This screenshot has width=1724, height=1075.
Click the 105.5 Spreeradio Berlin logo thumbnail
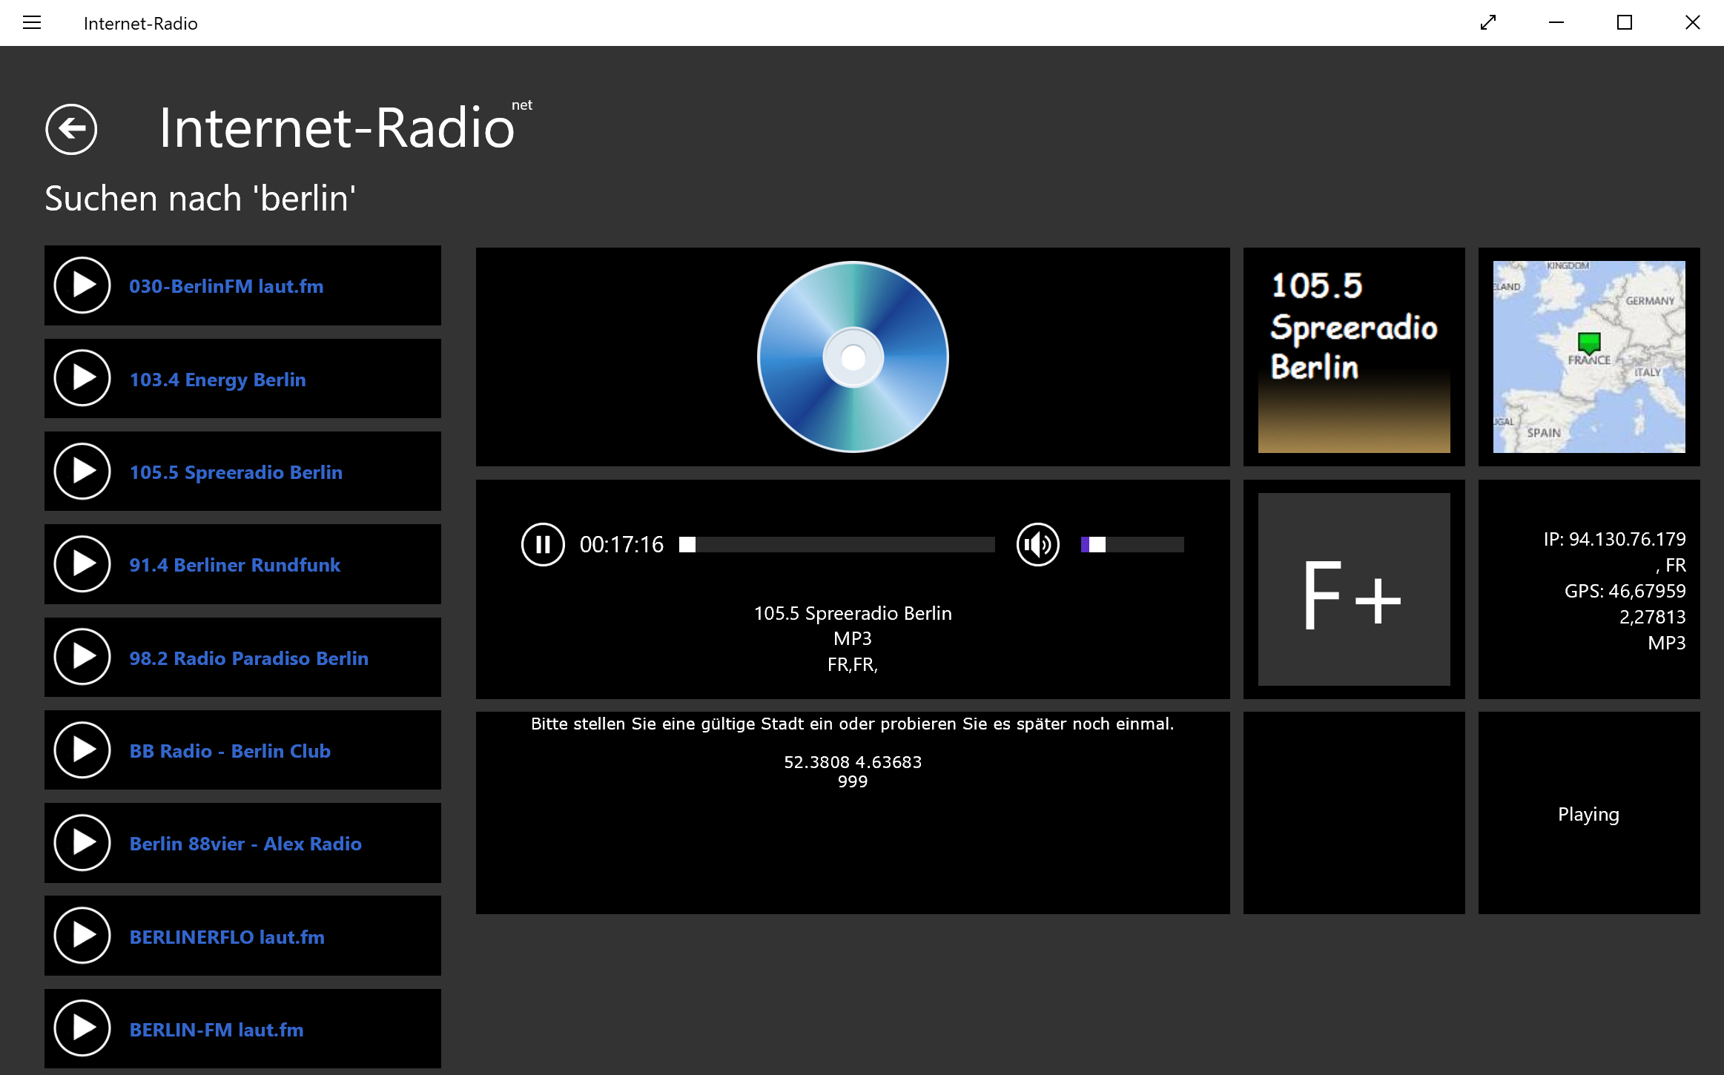click(1354, 357)
